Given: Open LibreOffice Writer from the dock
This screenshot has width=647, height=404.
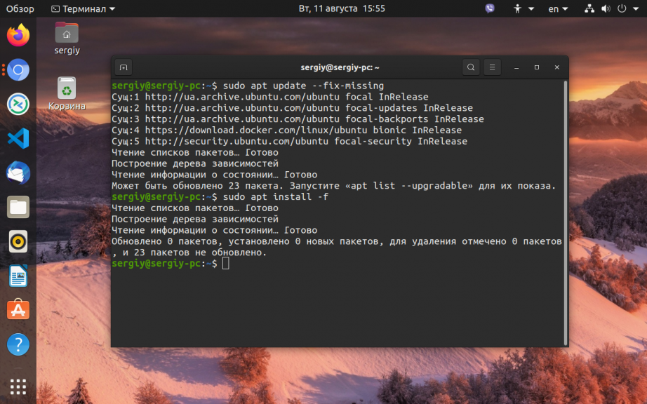Looking at the screenshot, I should [x=18, y=276].
